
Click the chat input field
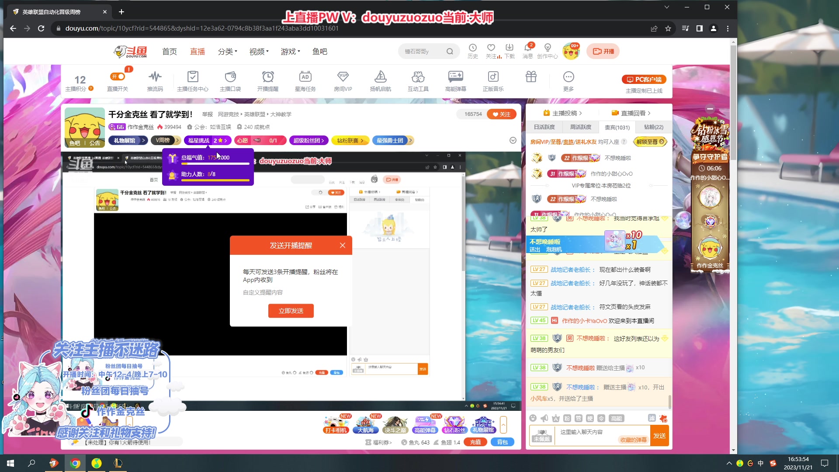click(603, 436)
